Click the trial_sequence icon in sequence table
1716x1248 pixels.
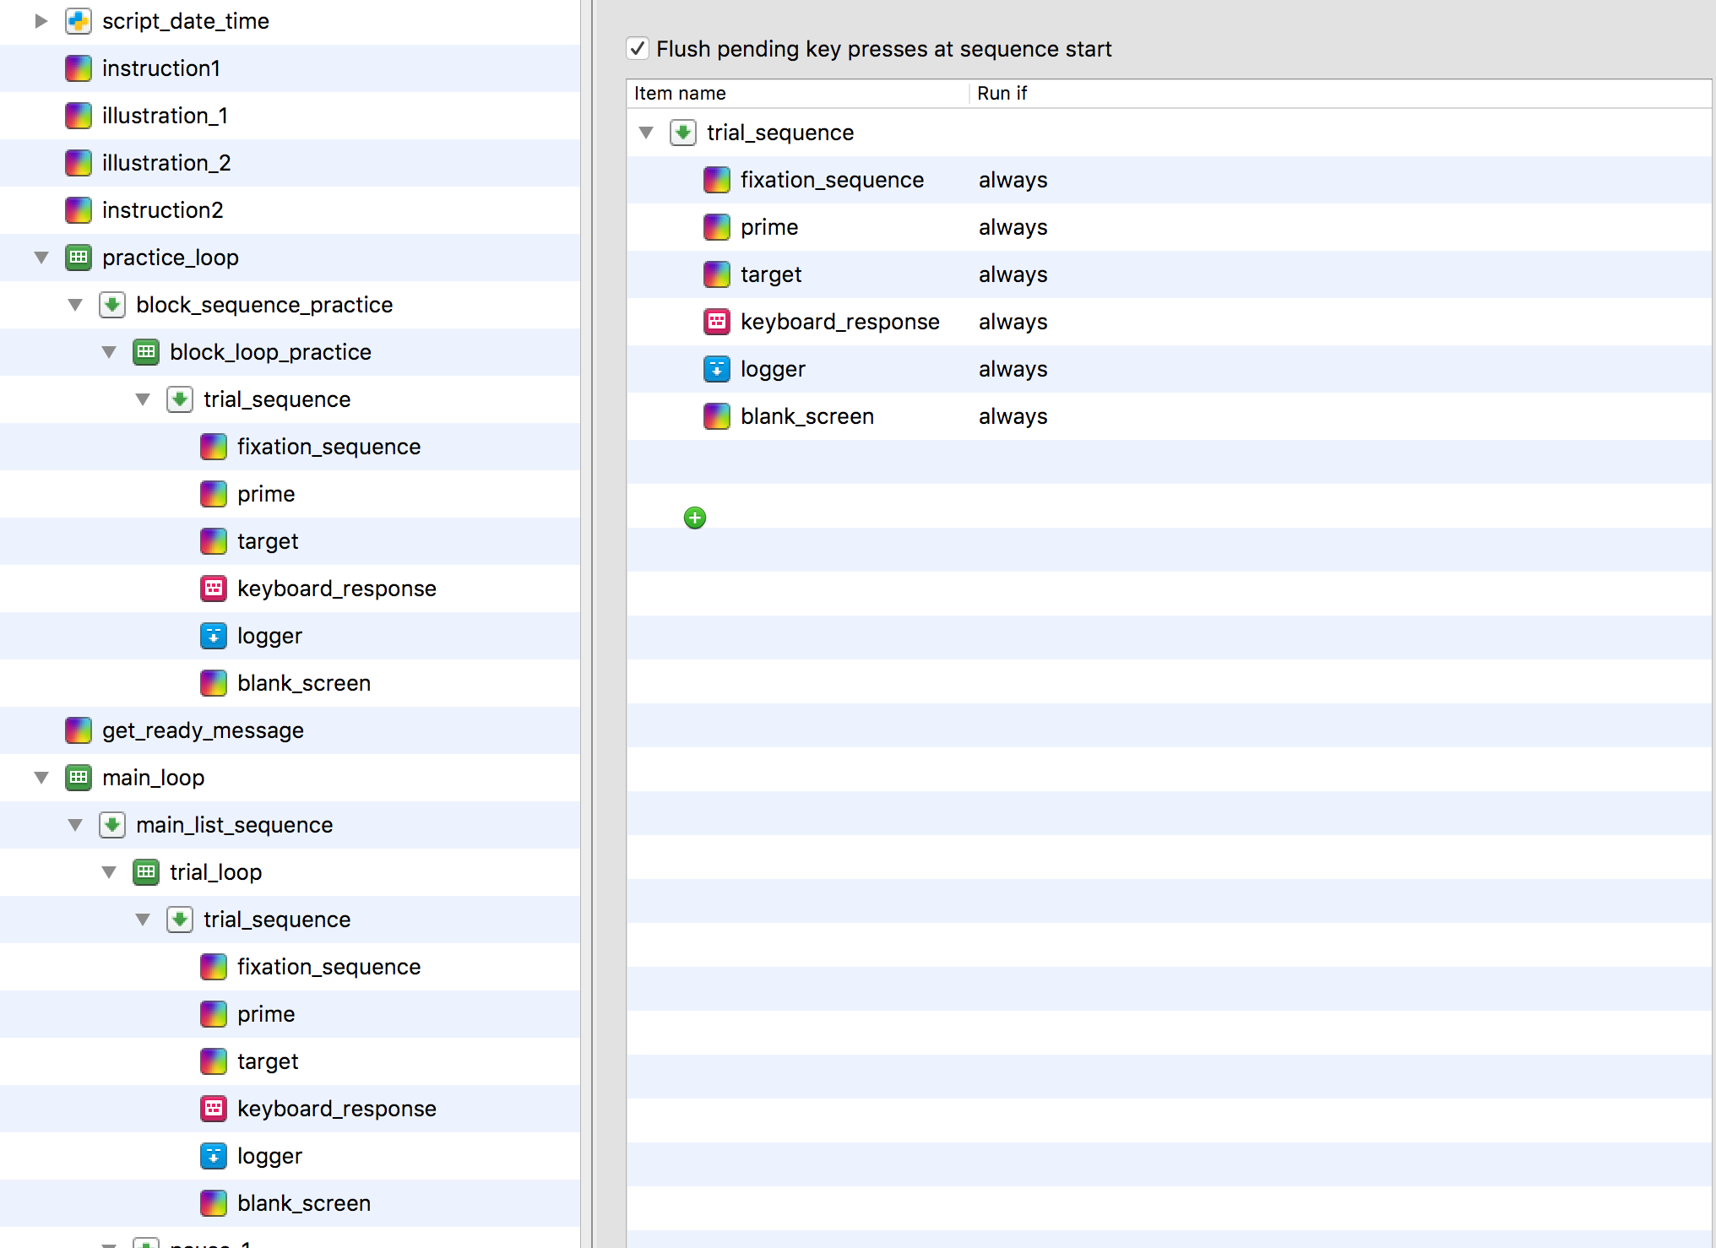[683, 133]
